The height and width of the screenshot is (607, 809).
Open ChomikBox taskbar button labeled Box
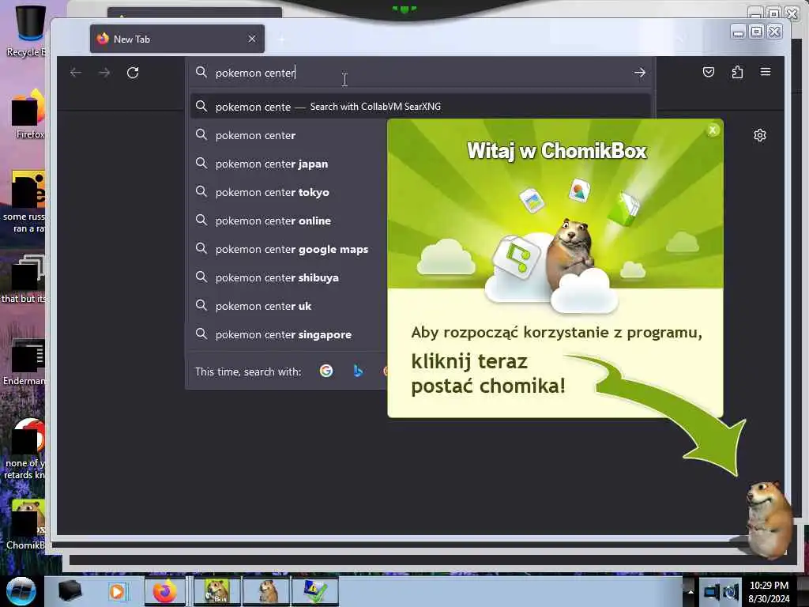216,591
